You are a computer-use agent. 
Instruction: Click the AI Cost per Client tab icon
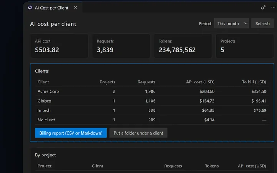30,8
